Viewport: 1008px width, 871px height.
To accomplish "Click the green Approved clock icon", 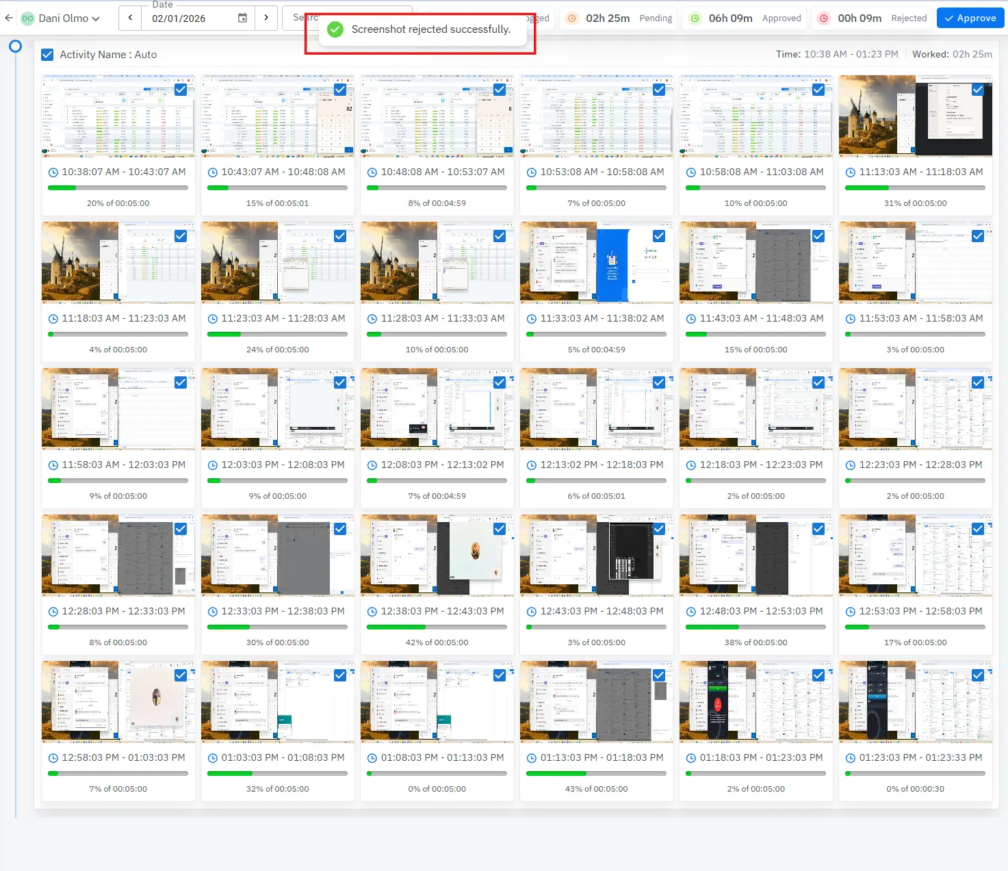I will pos(695,18).
